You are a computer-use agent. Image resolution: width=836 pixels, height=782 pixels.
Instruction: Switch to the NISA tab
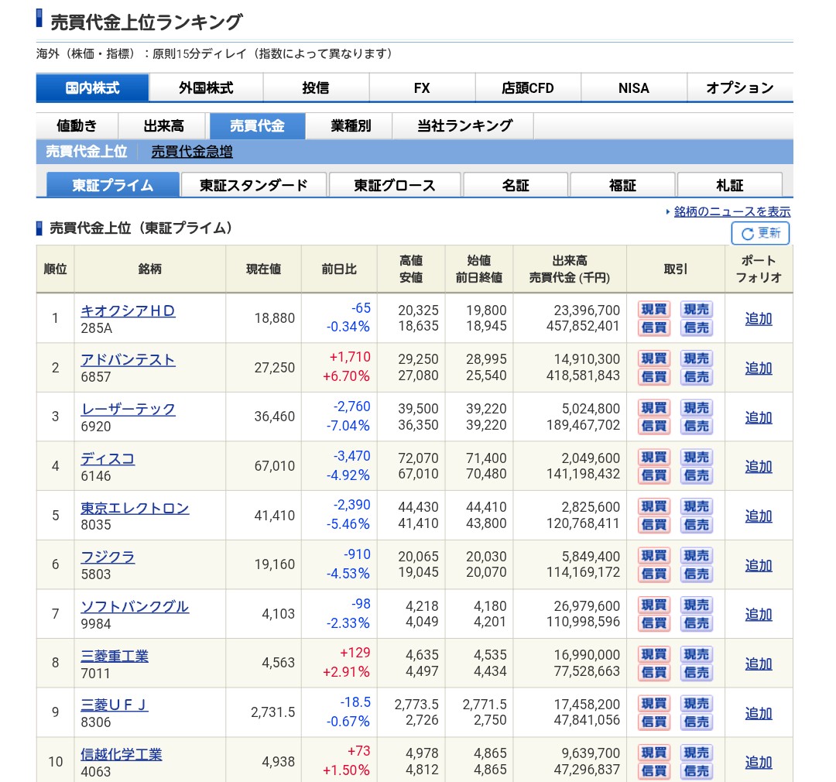point(635,88)
